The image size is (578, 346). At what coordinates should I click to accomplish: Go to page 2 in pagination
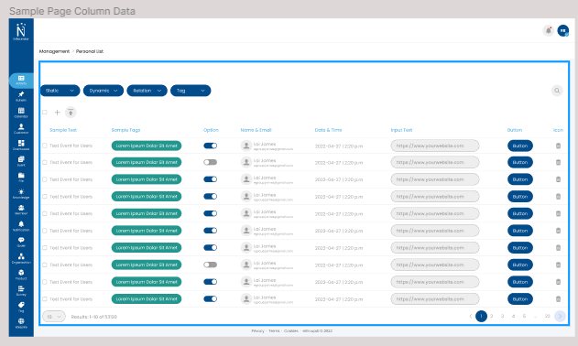coord(491,316)
